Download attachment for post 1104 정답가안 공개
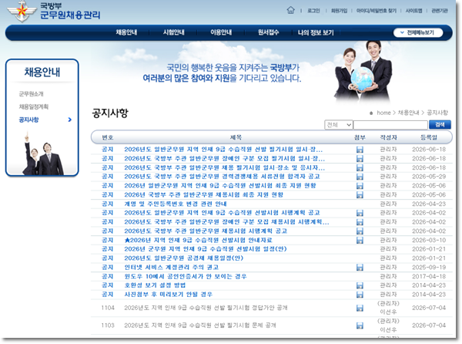 coord(360,309)
